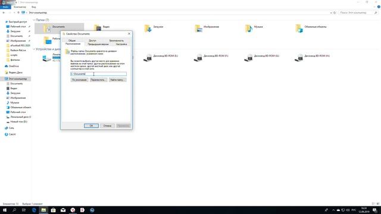The width and height of the screenshot is (381, 214).
Task: Open the Mail app on the taskbar
Action: 63,210
